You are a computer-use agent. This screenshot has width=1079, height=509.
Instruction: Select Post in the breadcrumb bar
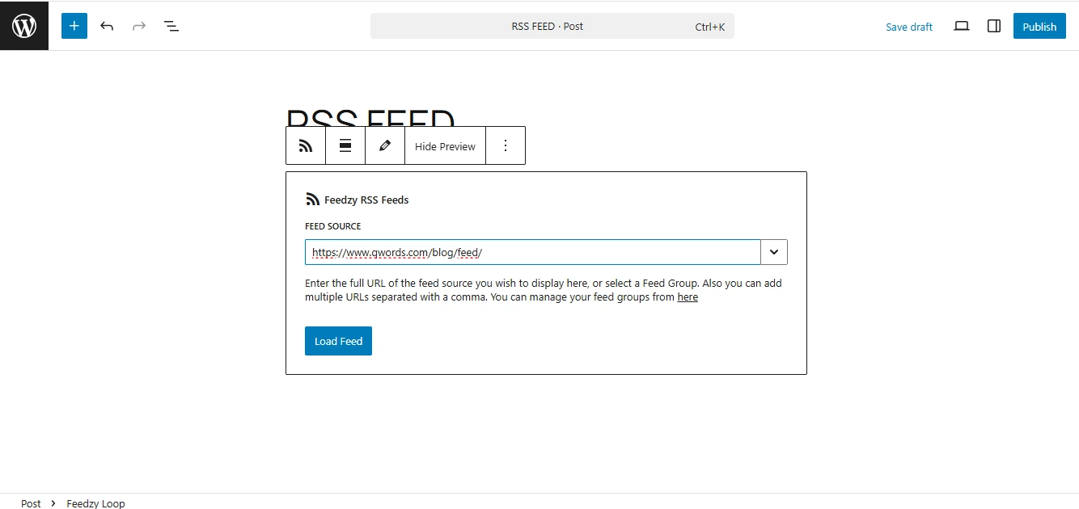click(x=31, y=503)
